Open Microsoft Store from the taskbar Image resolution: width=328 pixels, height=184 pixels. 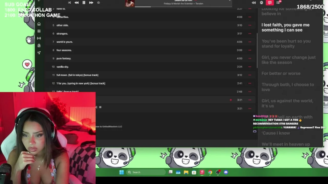(x=194, y=172)
